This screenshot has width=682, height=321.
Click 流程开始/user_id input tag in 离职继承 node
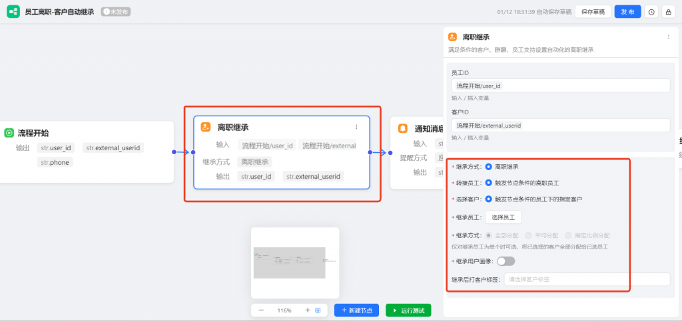pyautogui.click(x=267, y=146)
